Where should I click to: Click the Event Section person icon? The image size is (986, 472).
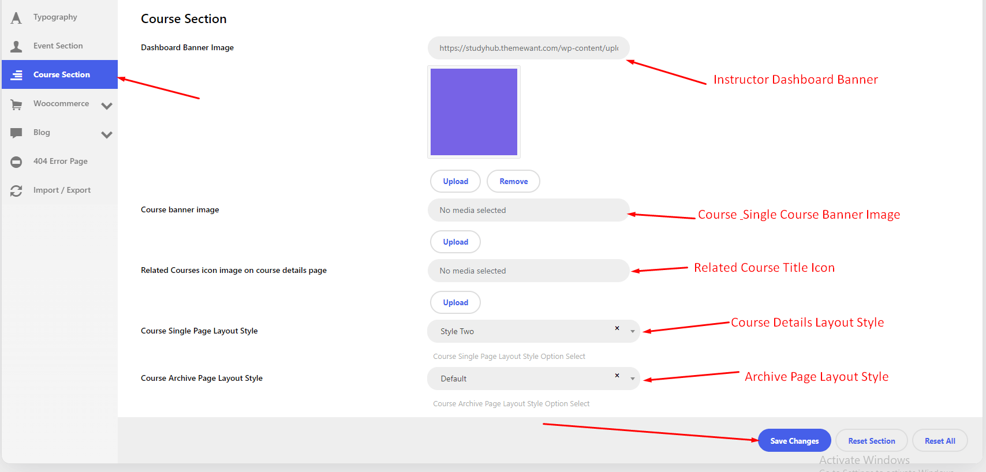coord(16,47)
